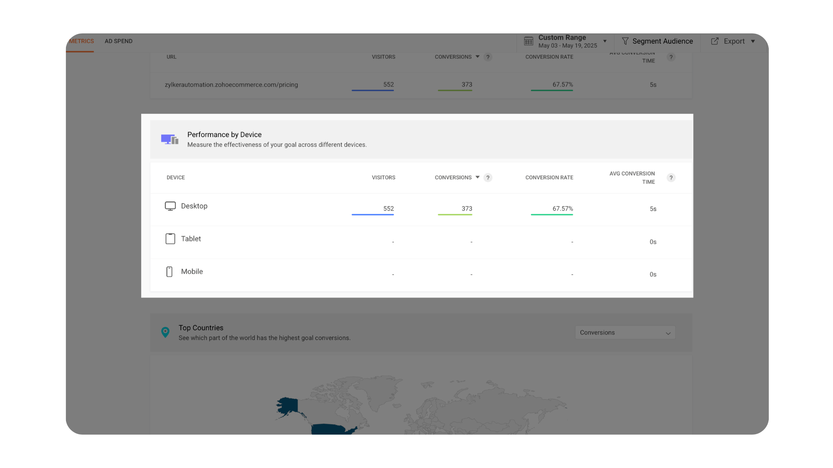Image resolution: width=833 pixels, height=468 pixels.
Task: Click the Top Countries location pin icon
Action: point(165,332)
